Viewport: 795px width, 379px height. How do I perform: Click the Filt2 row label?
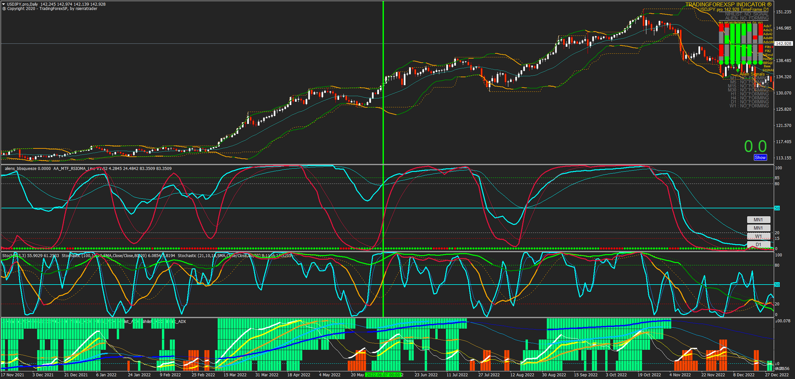pos(768,51)
